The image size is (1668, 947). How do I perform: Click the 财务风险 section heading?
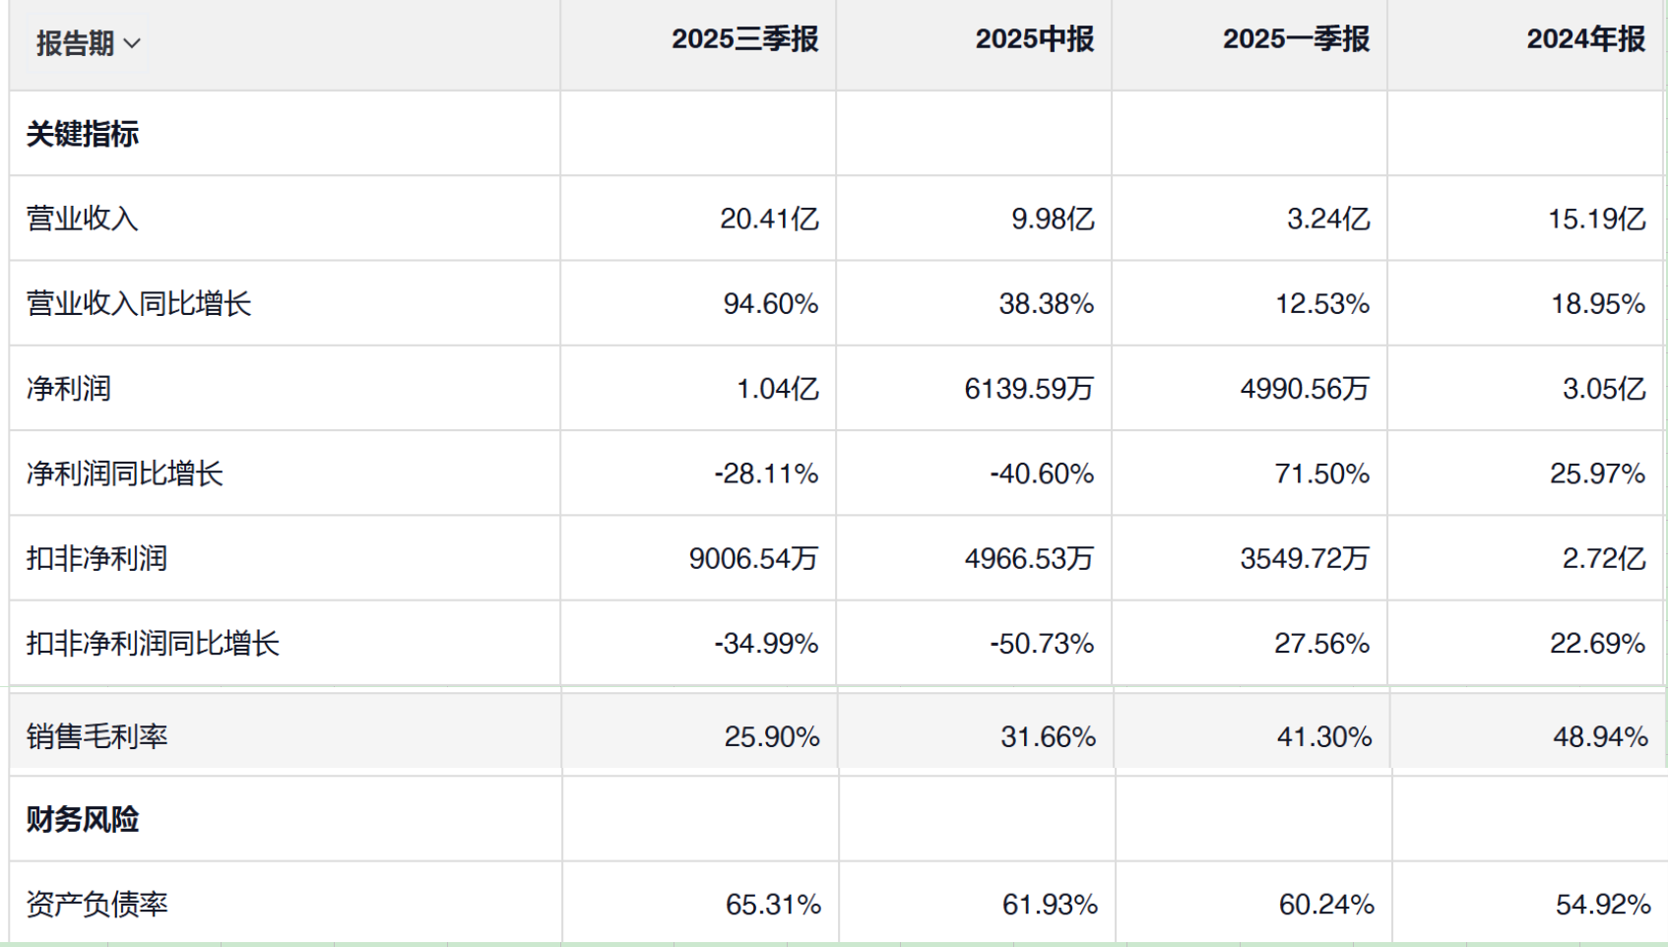coord(83,819)
